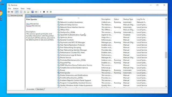Sort by the Startup Type column header
This screenshot has width=172, height=97.
[x=129, y=19]
